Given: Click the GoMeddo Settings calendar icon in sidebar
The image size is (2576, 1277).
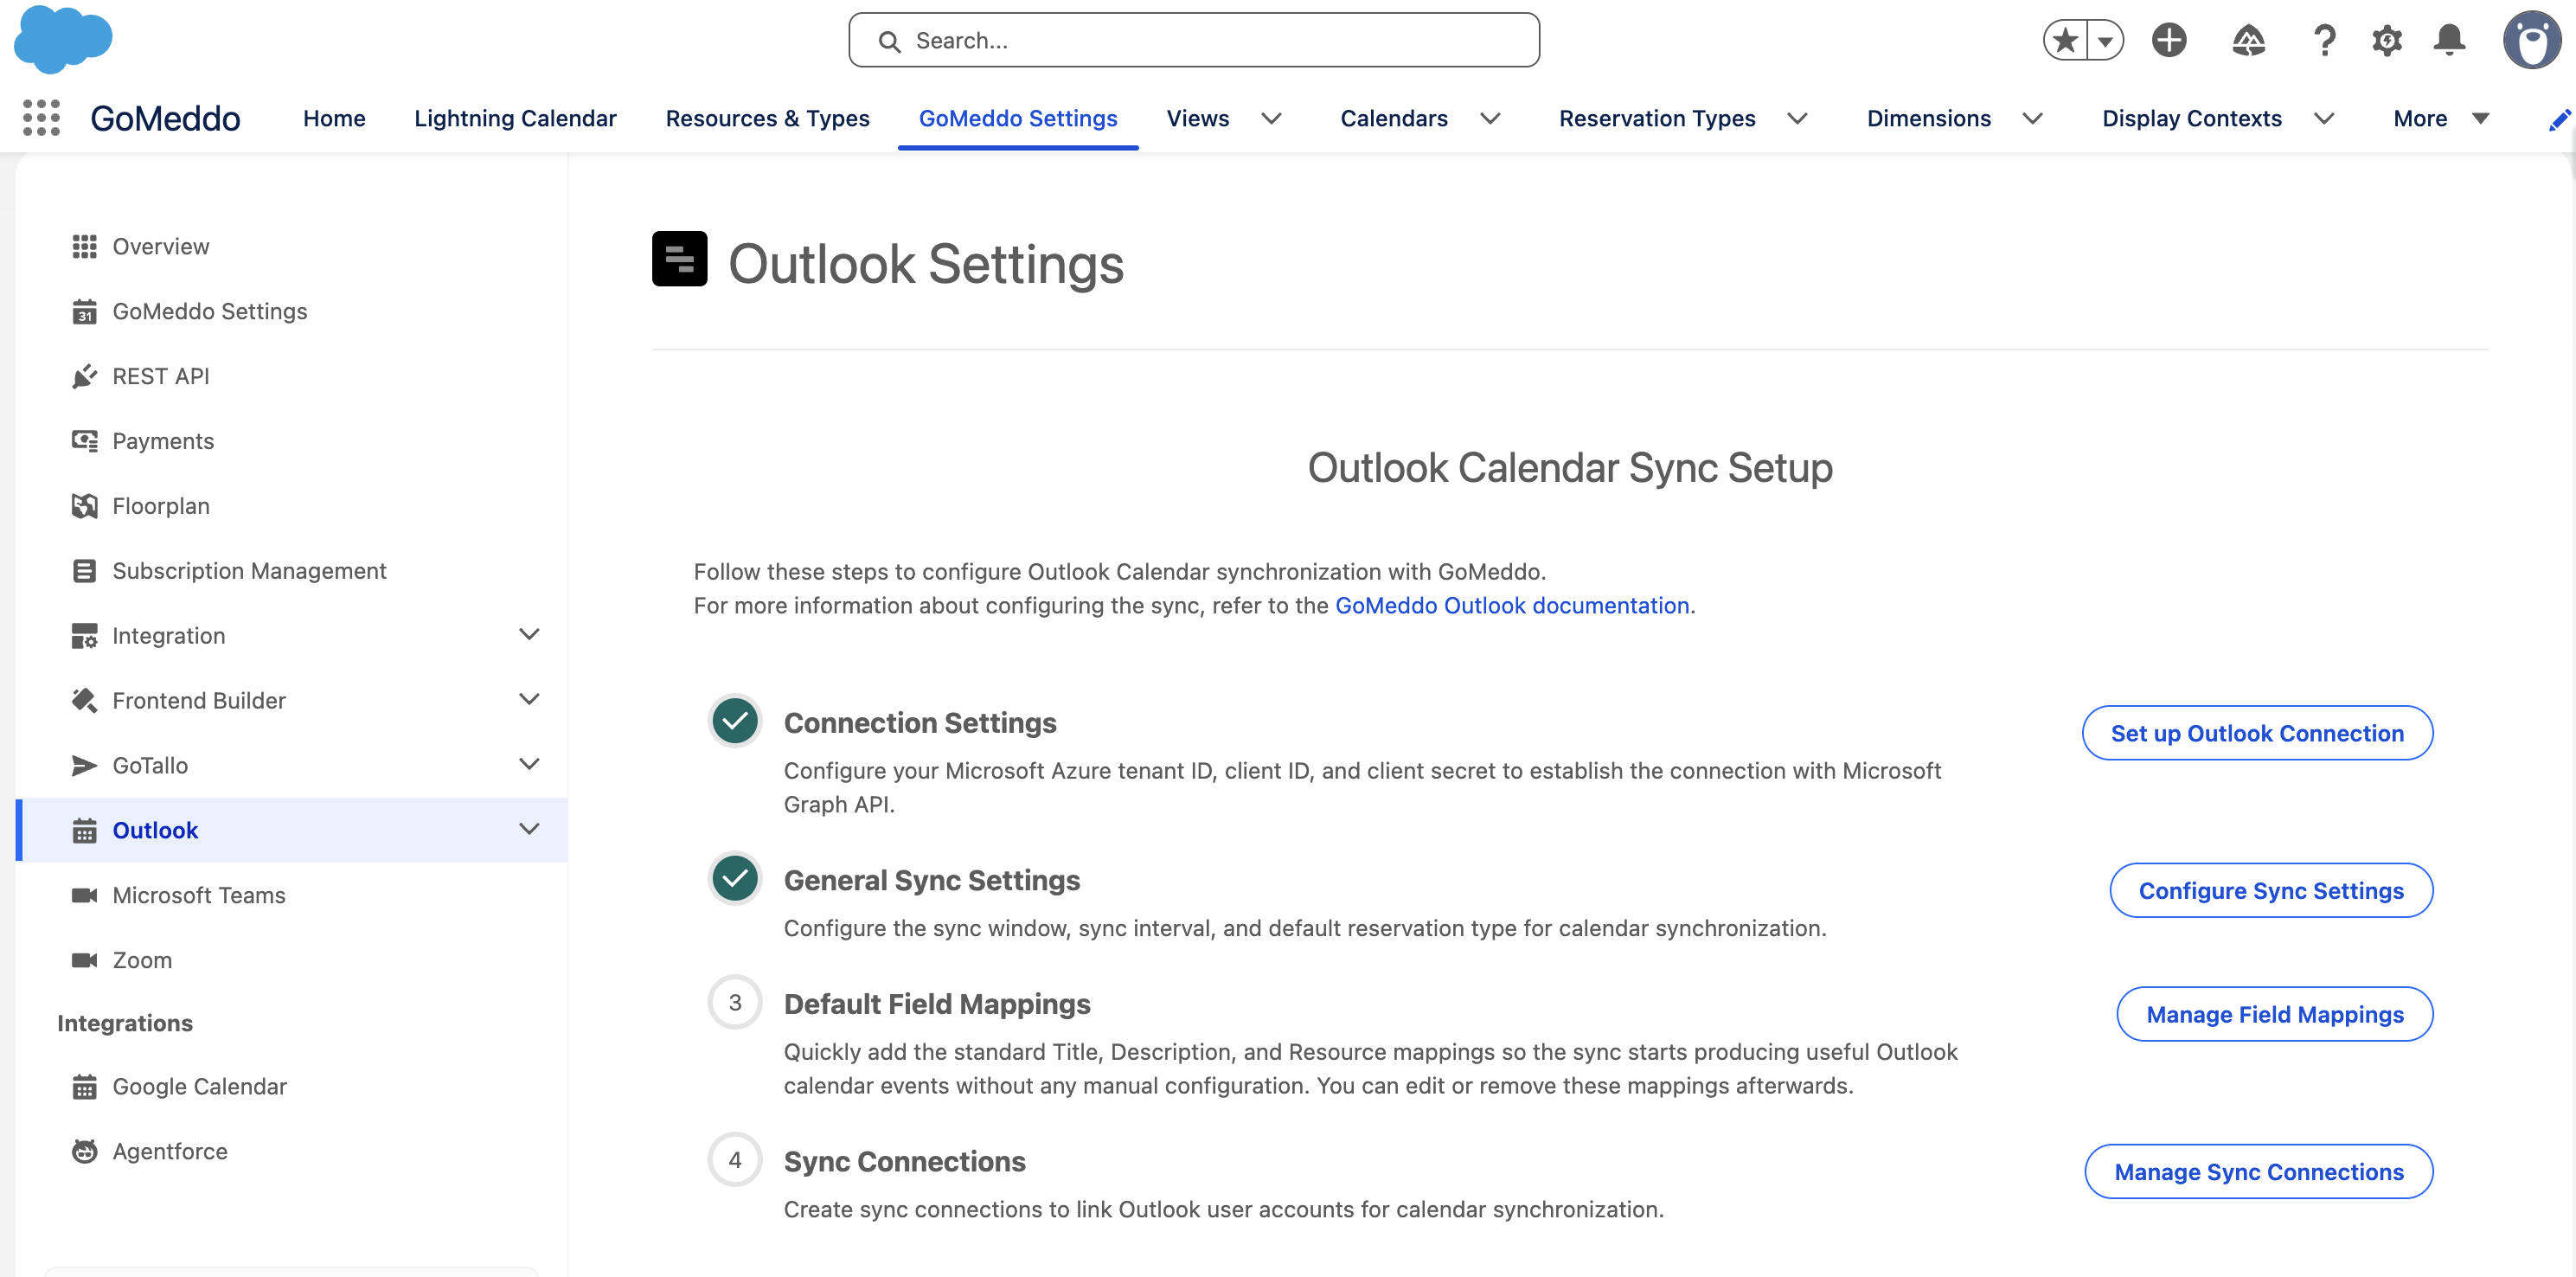Looking at the screenshot, I should (84, 311).
